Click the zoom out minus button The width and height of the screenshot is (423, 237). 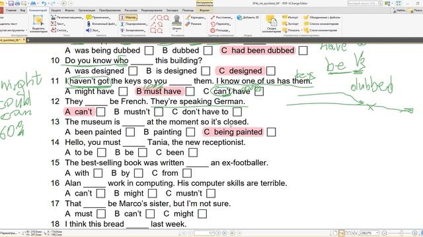tap(385, 233)
